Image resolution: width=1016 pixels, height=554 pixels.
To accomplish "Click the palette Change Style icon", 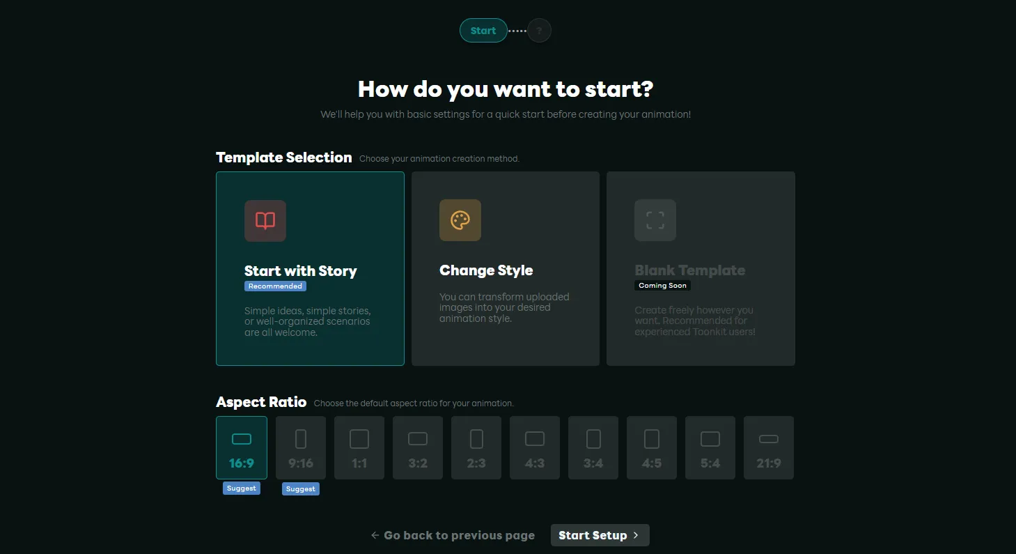I will 460,221.
